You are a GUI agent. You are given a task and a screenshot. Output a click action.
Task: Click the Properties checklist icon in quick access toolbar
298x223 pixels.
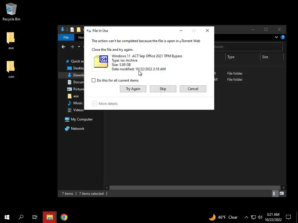[72, 30]
